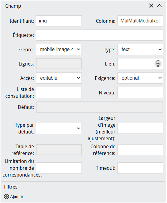This screenshot has height=203, width=167.
Task: Click the disabled Table de référence field
Action: click(x=59, y=150)
